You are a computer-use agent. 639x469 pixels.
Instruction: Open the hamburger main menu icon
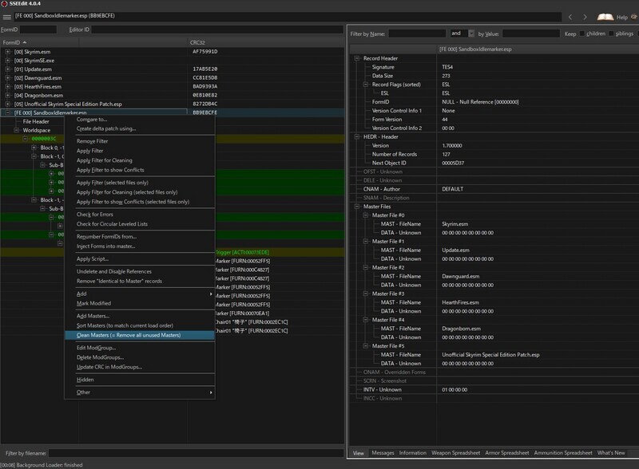tap(6, 17)
